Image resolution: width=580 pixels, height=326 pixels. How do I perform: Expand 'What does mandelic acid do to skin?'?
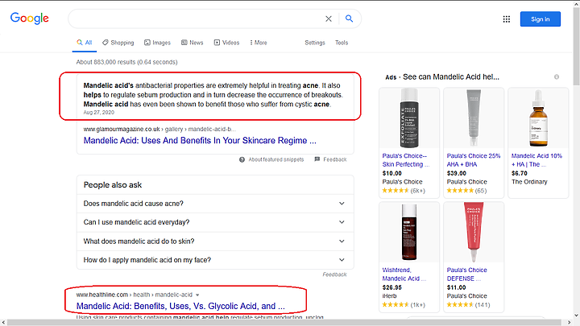(x=215, y=241)
